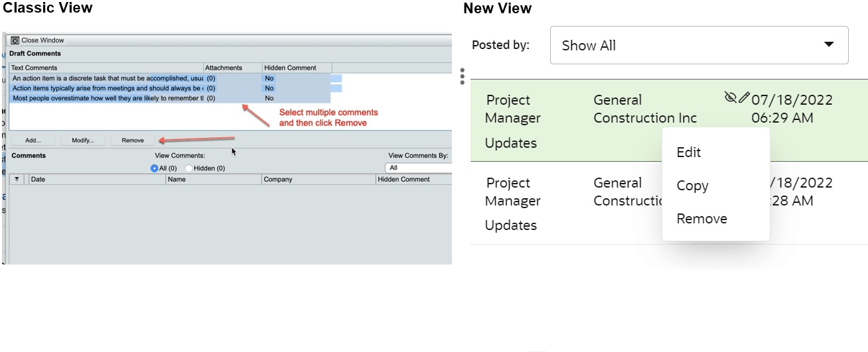Select the Hidden (0) radio button

(x=188, y=168)
